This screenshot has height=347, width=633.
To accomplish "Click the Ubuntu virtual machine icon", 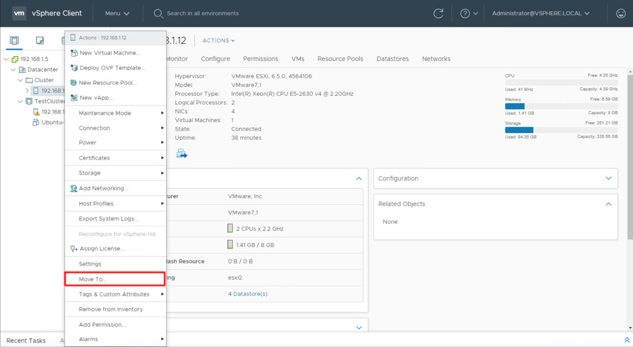I will (x=36, y=122).
